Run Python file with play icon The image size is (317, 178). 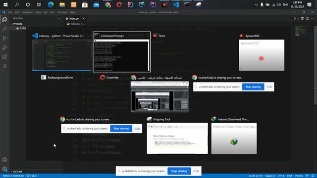[x=295, y=18]
